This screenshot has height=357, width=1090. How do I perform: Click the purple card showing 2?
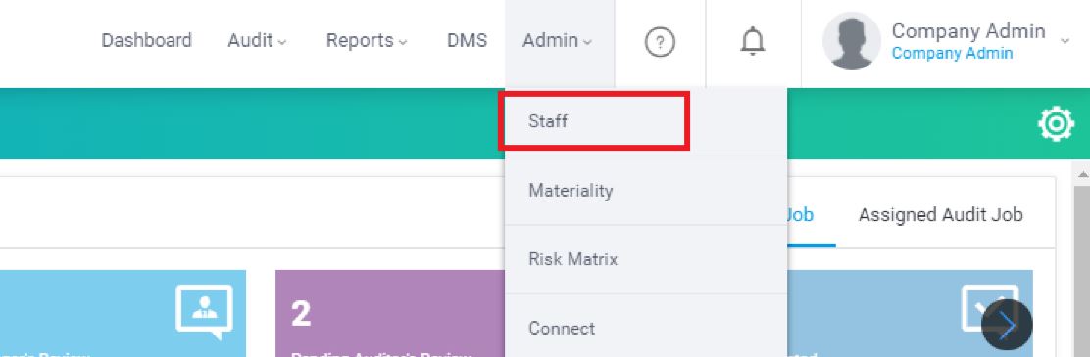[x=390, y=313]
